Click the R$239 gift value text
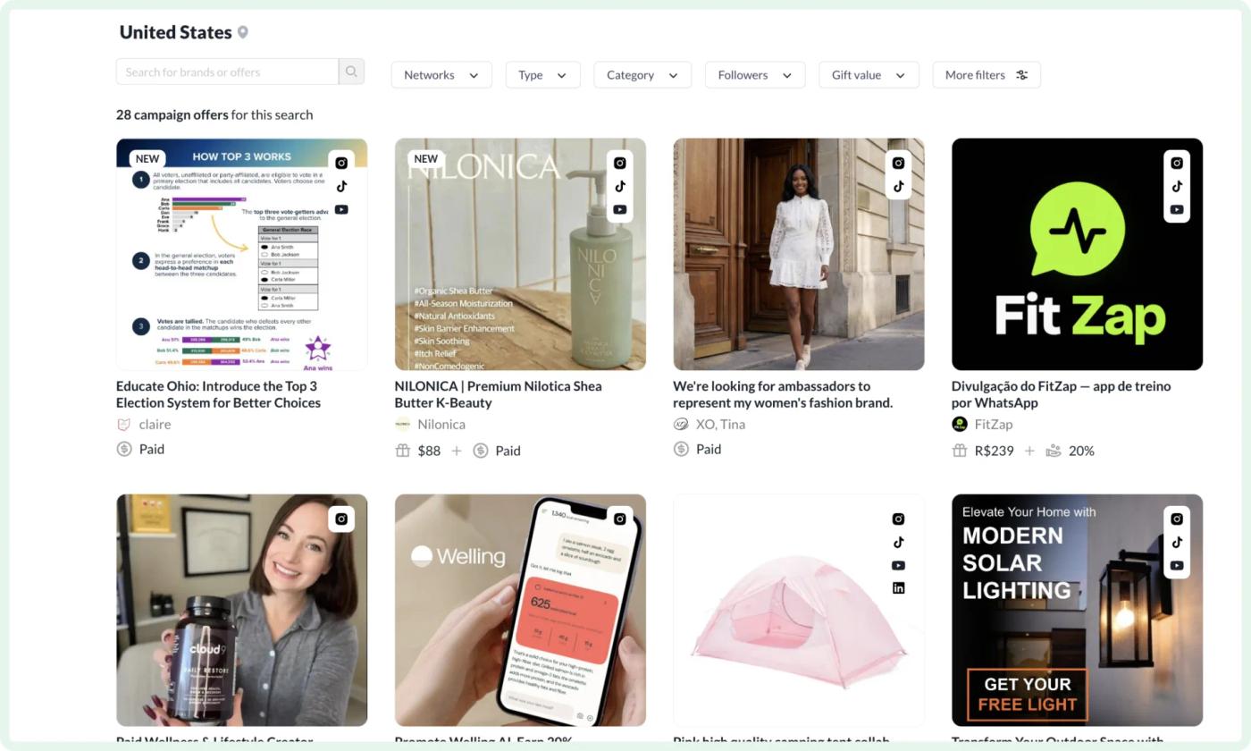The image size is (1251, 751). tap(994, 451)
